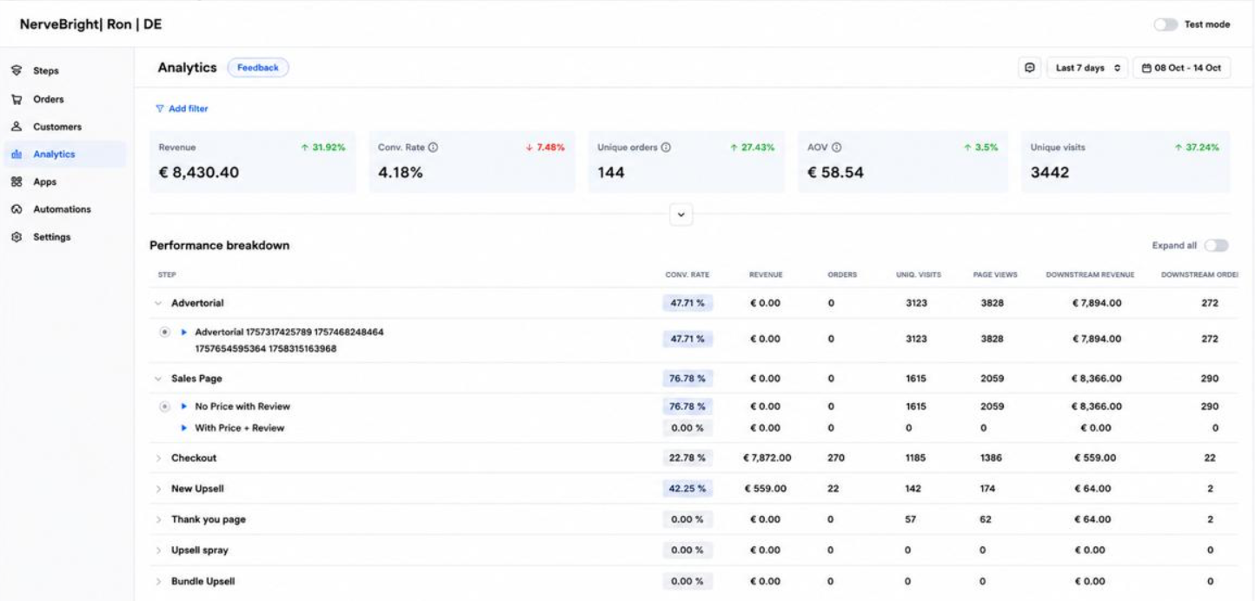Collapse the Advertorial step group
Image resolution: width=1255 pixels, height=601 pixels.
tap(158, 303)
